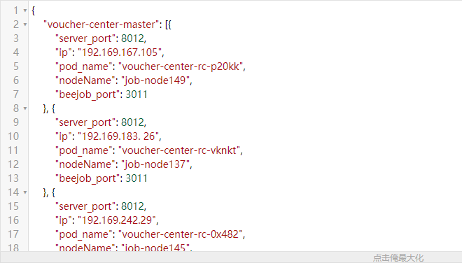Click pod name voucher-center-rc-p20kk
This screenshot has height=263, width=462.
coord(181,66)
